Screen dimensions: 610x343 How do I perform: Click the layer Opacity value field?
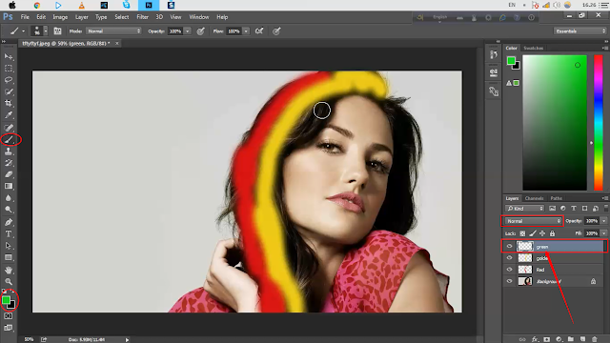click(x=592, y=221)
